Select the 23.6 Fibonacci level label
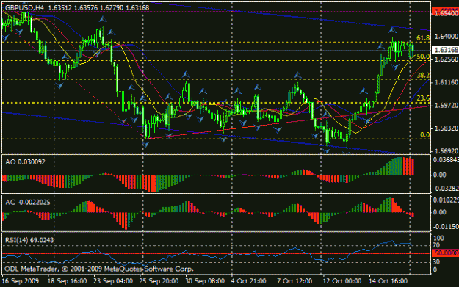Image resolution: width=459 pixels, height=287 pixels. (x=423, y=98)
